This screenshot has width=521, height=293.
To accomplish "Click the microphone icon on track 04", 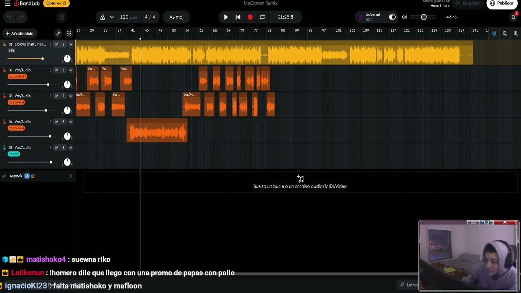I will coord(4,122).
